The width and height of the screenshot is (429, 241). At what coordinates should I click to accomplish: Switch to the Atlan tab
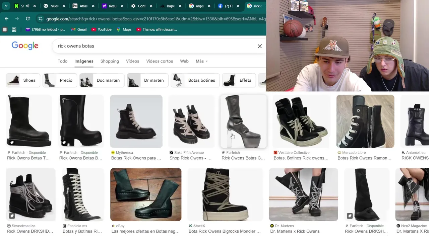pyautogui.click(x=83, y=6)
